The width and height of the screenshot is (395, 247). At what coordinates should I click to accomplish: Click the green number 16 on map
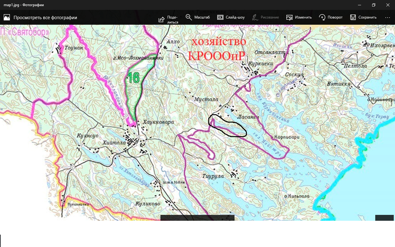[x=134, y=77]
